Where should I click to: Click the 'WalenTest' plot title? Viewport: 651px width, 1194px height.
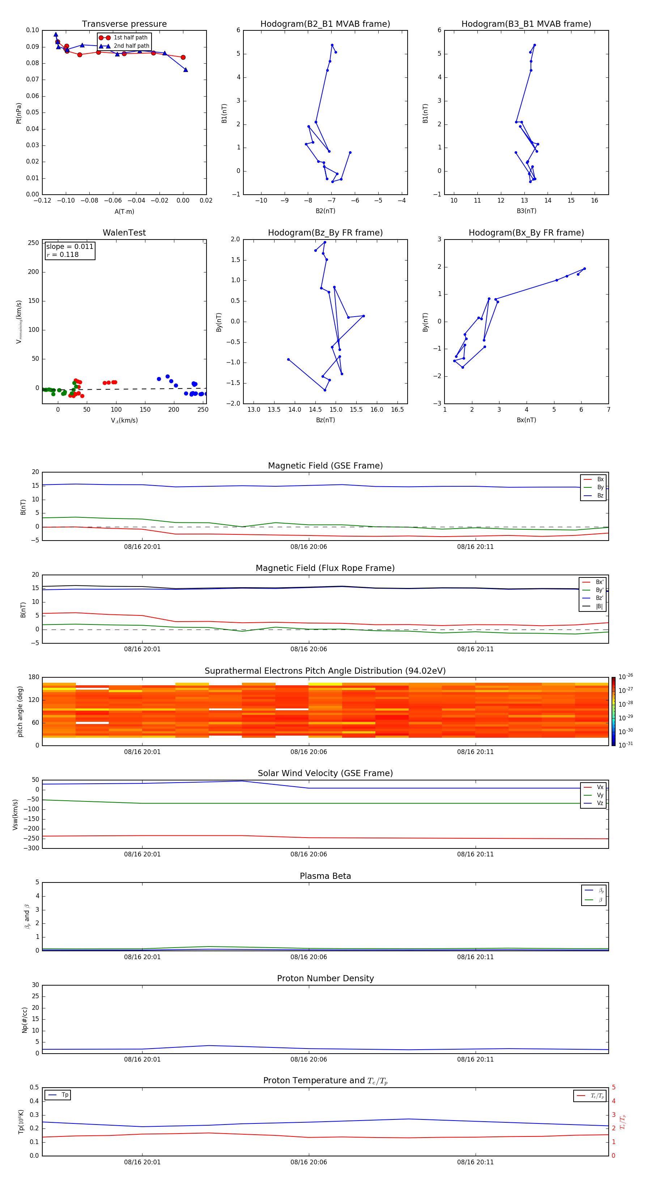(124, 233)
